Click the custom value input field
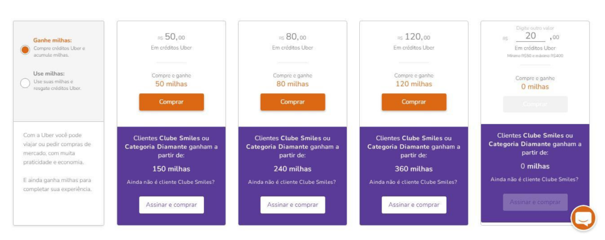This screenshot has width=605, height=240. click(531, 36)
